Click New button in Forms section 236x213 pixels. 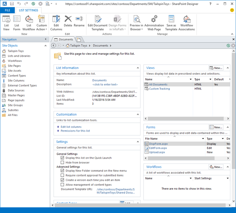[x=216, y=127]
